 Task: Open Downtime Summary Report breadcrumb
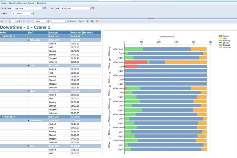point(22,3)
